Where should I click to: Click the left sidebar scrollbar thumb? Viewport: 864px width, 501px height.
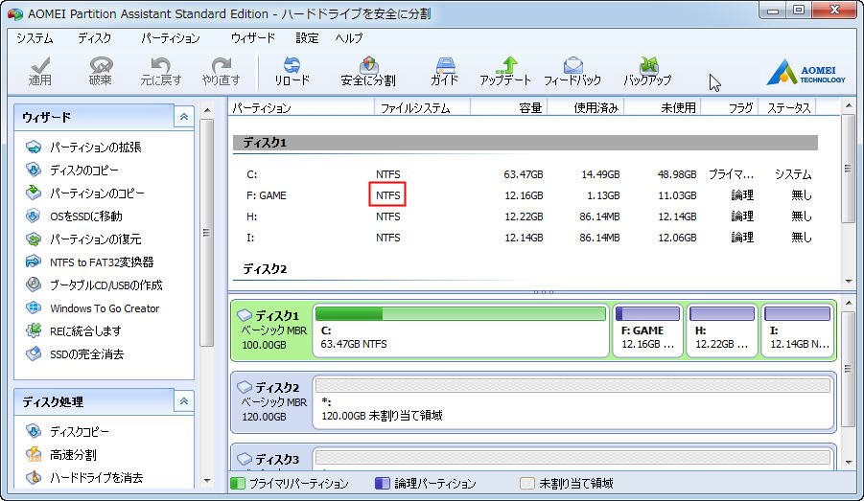point(206,233)
